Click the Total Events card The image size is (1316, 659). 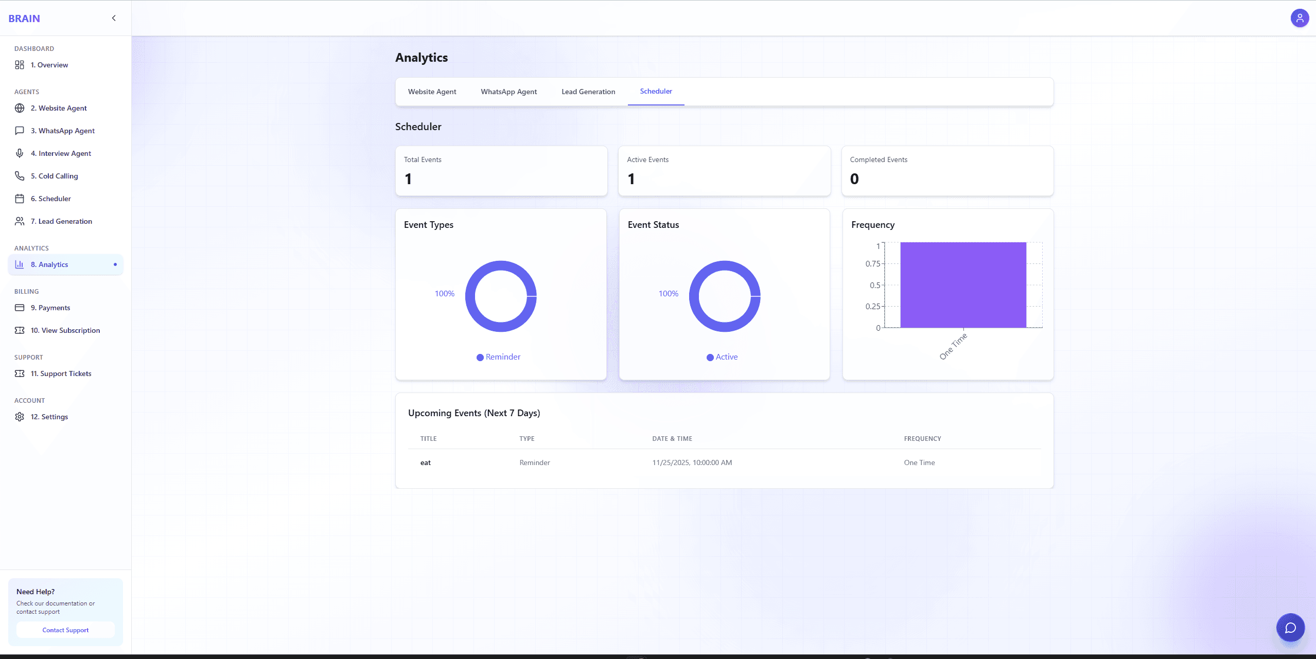(x=501, y=171)
